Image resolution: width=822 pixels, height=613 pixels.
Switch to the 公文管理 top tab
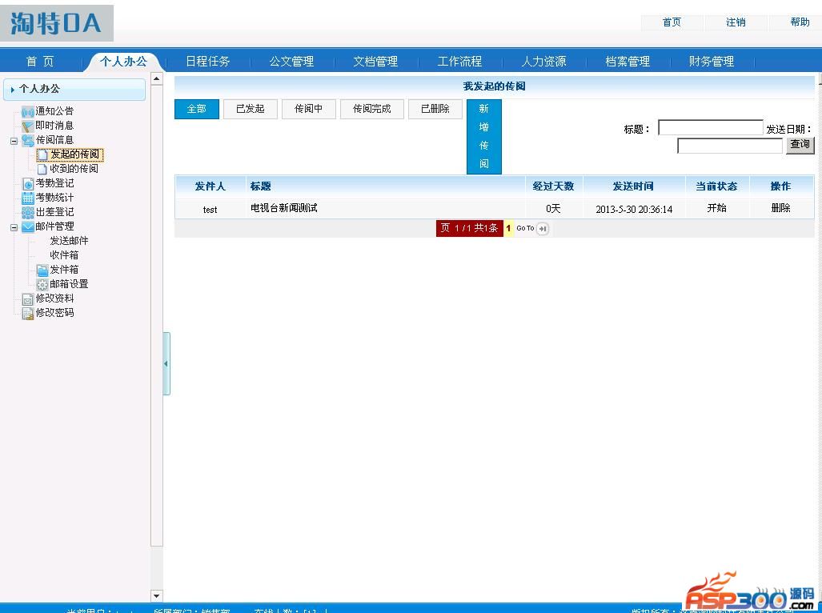tap(291, 62)
